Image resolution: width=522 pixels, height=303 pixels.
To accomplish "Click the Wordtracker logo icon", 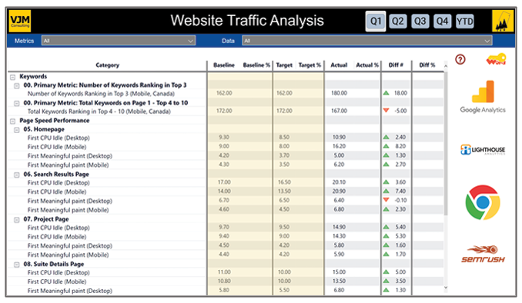I will pyautogui.click(x=496, y=59).
